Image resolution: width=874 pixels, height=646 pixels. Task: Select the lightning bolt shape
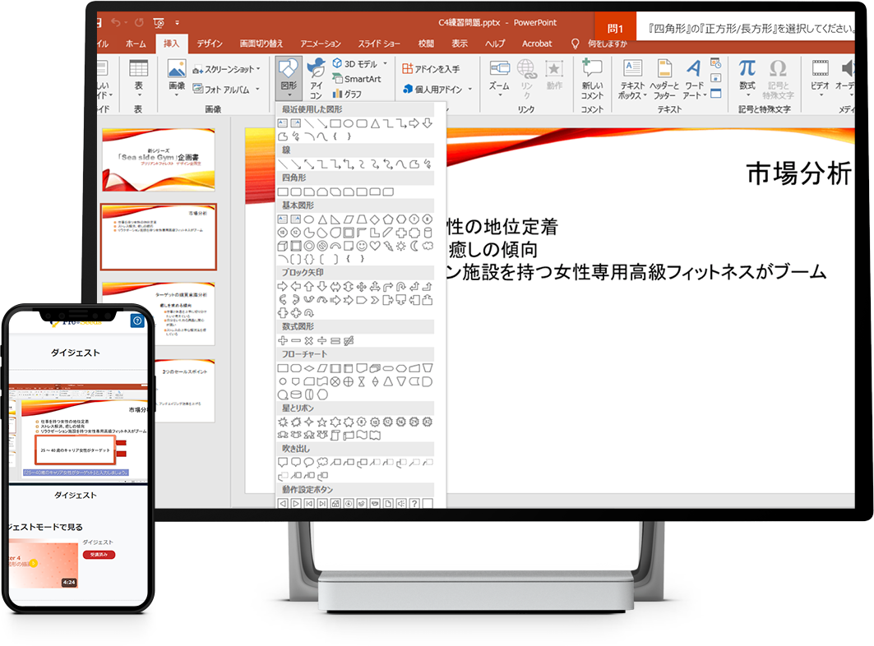click(388, 246)
